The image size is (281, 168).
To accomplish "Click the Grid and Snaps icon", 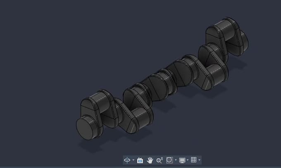I will pos(193,160).
